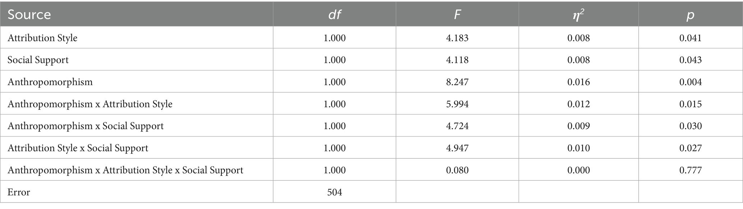
Task: Select the Social Support row label
Action: (38, 60)
